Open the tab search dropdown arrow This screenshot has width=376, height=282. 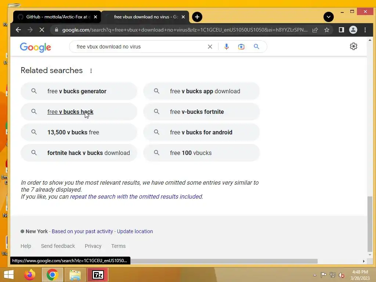(329, 17)
